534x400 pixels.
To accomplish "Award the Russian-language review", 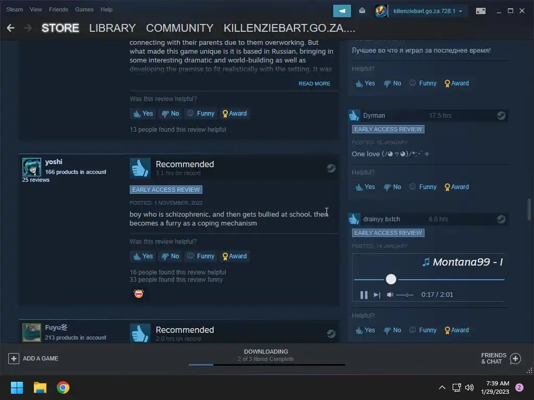I will pyautogui.click(x=457, y=83).
